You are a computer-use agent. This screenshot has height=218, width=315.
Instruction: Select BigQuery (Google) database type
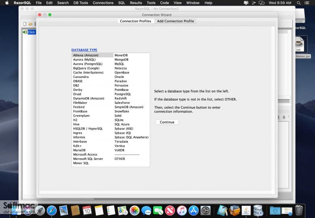tap(93, 68)
